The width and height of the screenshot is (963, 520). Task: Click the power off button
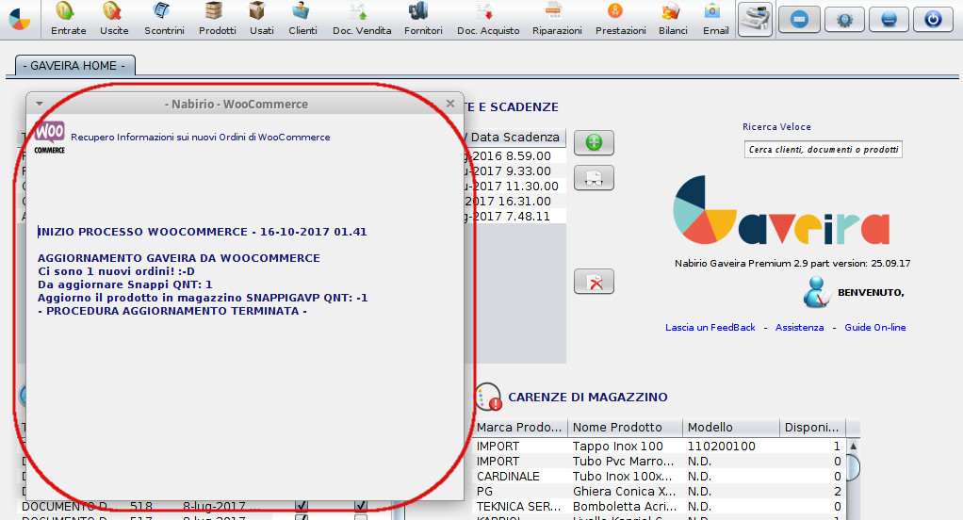933,20
